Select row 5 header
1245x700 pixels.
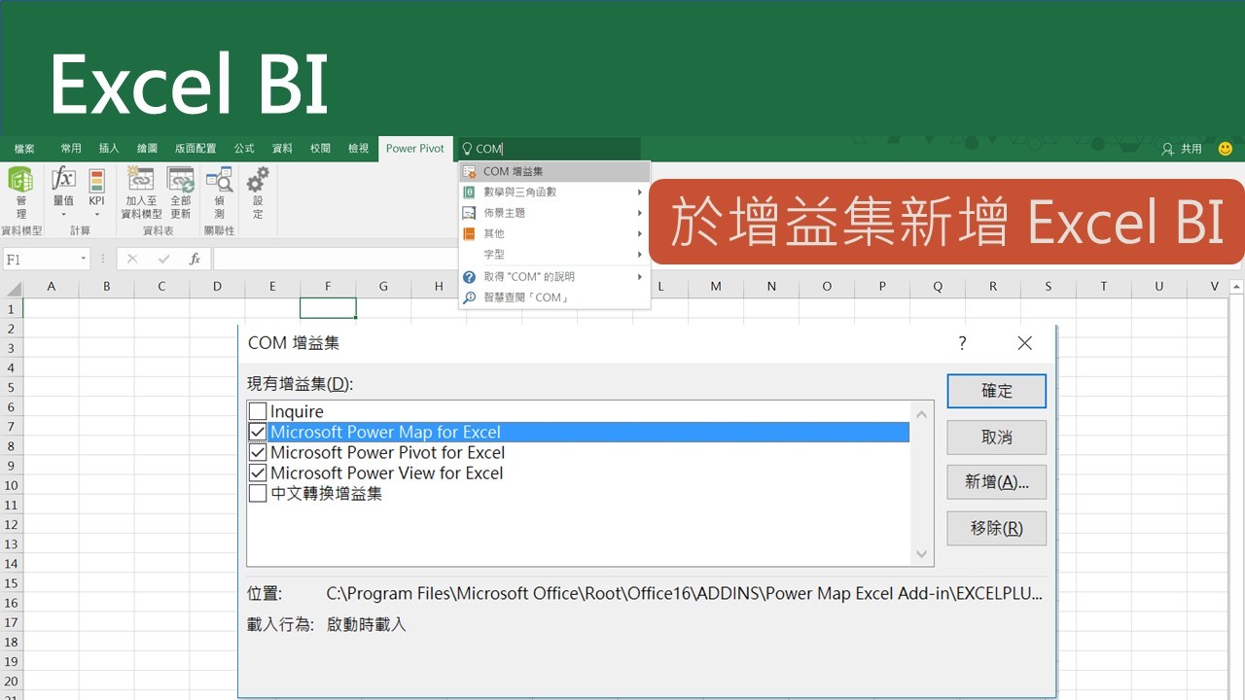(11, 387)
